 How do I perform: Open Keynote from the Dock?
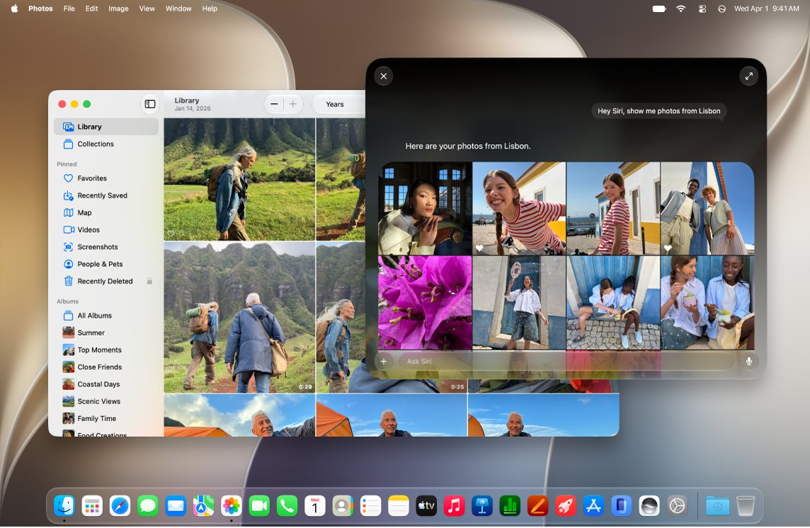coord(482,506)
